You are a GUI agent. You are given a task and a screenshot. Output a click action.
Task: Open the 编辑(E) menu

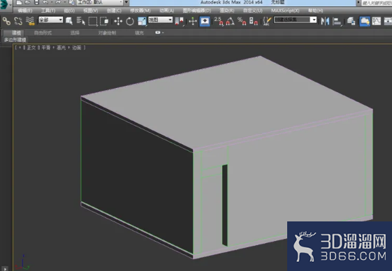[x=25, y=10]
